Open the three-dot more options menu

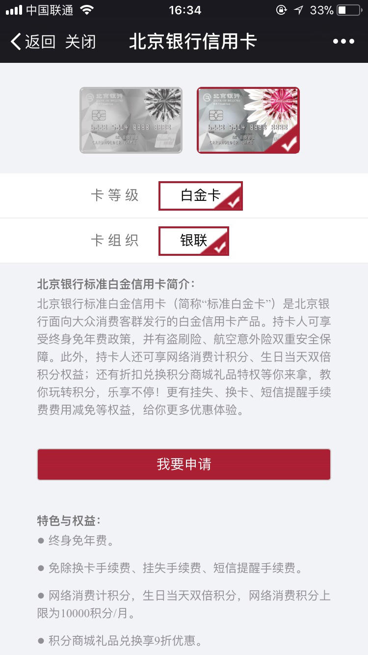(343, 42)
